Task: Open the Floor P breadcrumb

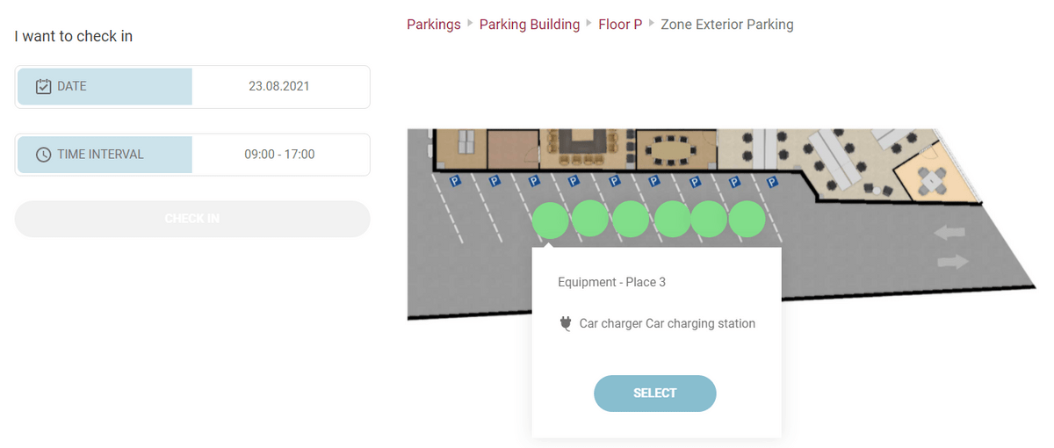Action: pos(620,25)
